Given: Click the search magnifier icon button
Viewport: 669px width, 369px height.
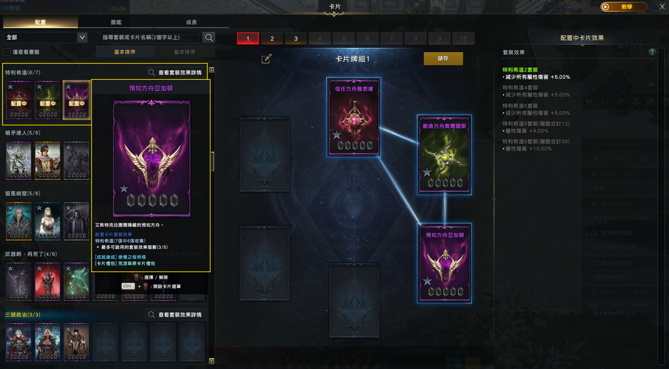Looking at the screenshot, I should [x=209, y=38].
